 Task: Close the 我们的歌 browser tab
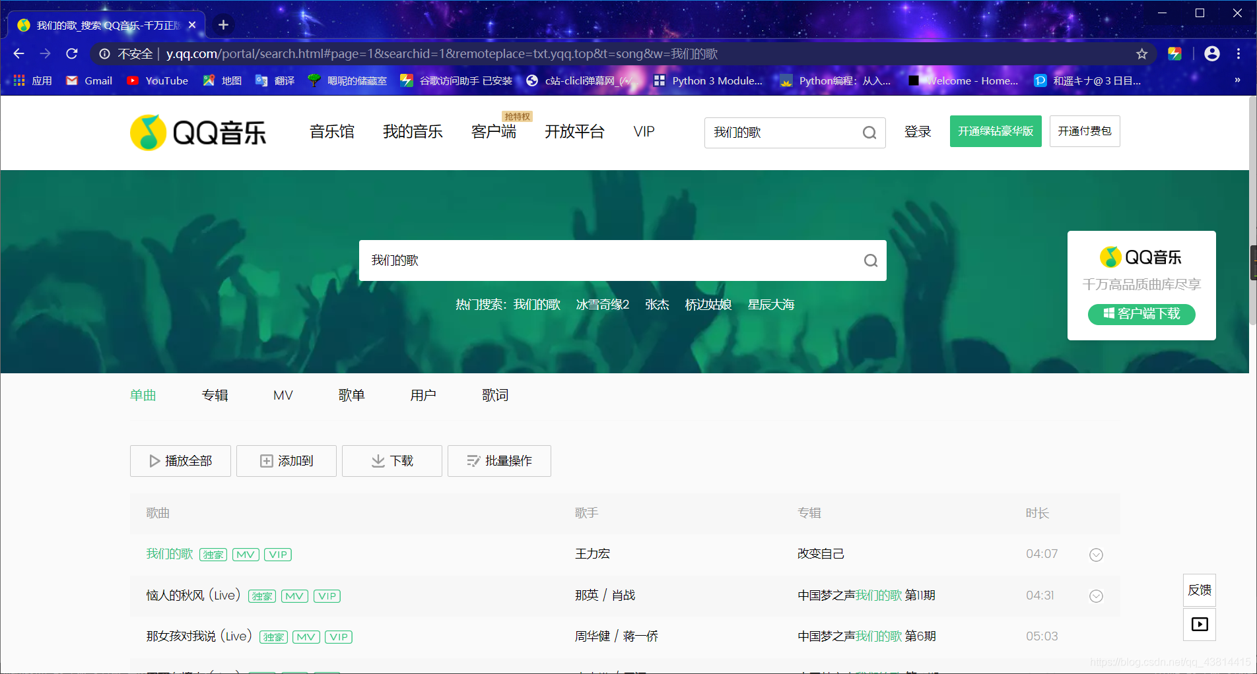point(192,25)
